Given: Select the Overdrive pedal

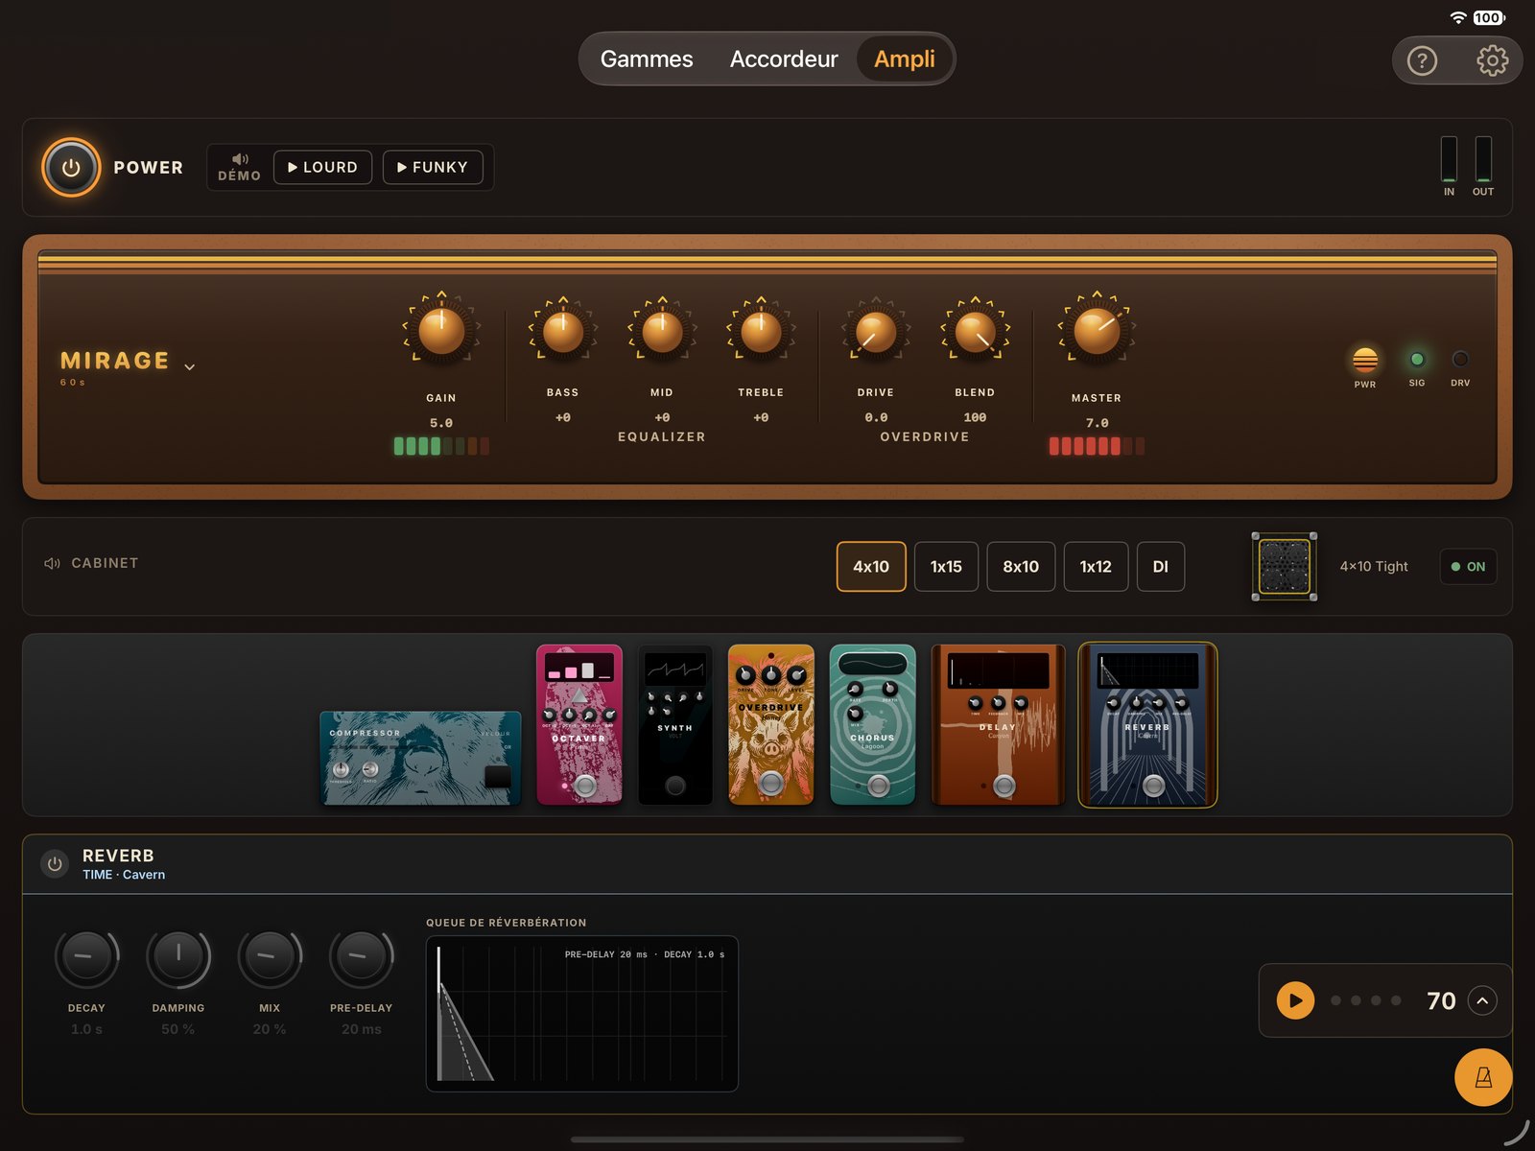Looking at the screenshot, I should click(x=771, y=724).
